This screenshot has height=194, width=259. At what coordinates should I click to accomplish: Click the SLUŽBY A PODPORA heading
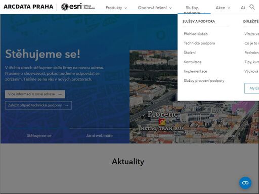click(x=199, y=21)
